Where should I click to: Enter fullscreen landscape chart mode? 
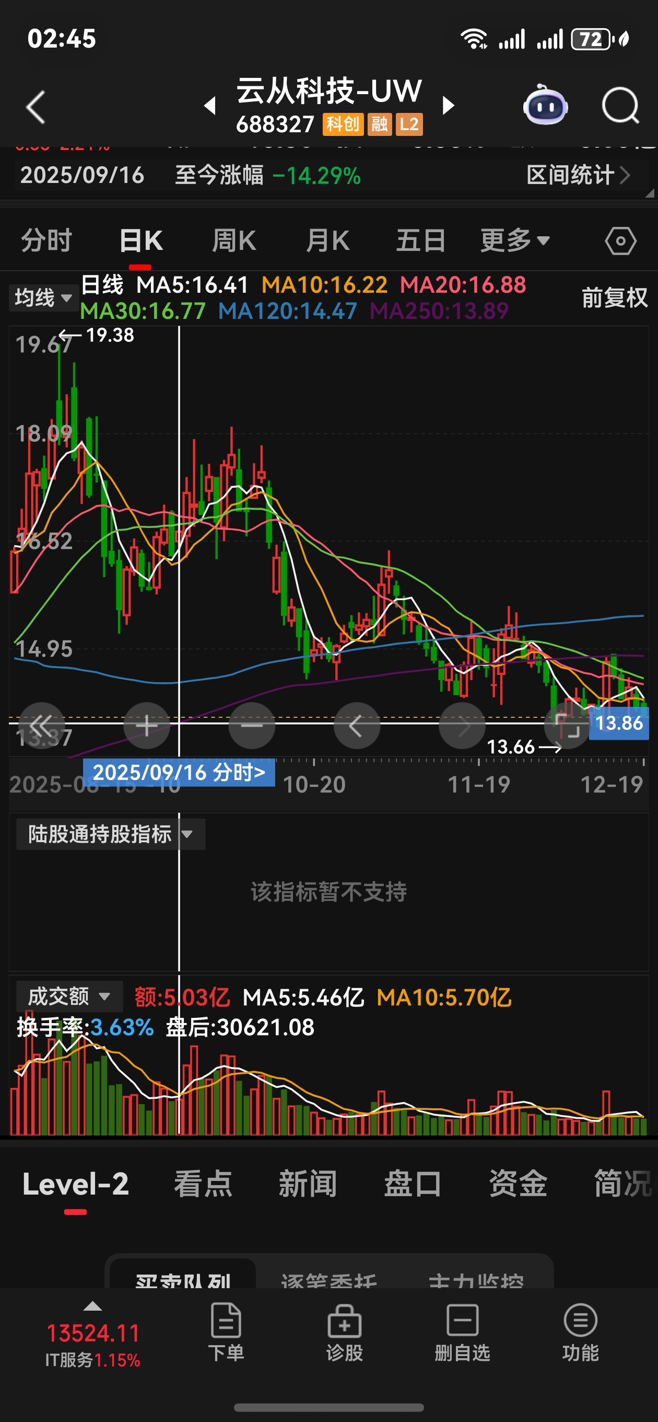(x=567, y=725)
